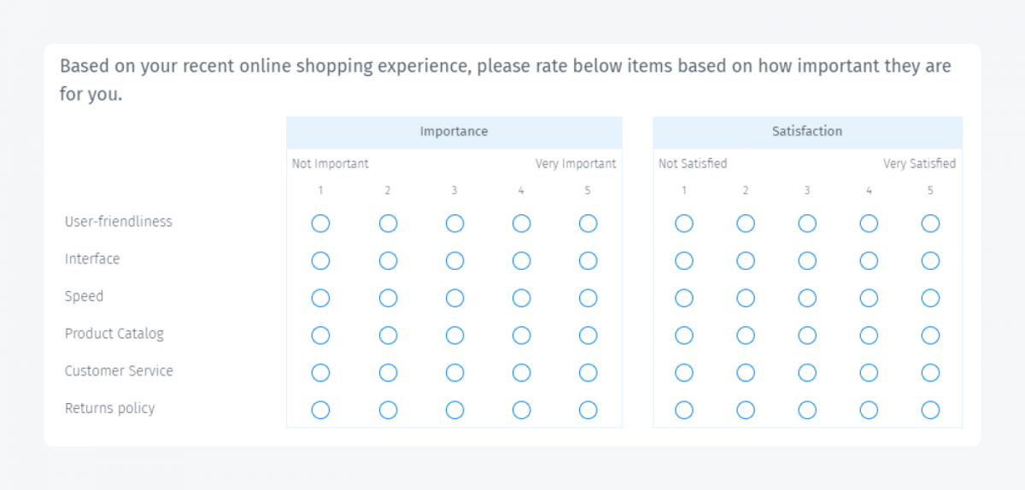Rate Product Catalog satisfaction as 2
The image size is (1025, 490).
746,335
